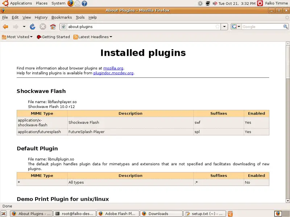Image resolution: width=290 pixels, height=217 pixels.
Task: Click the 'File name: libflashplayer.so' text
Action: tap(52, 102)
